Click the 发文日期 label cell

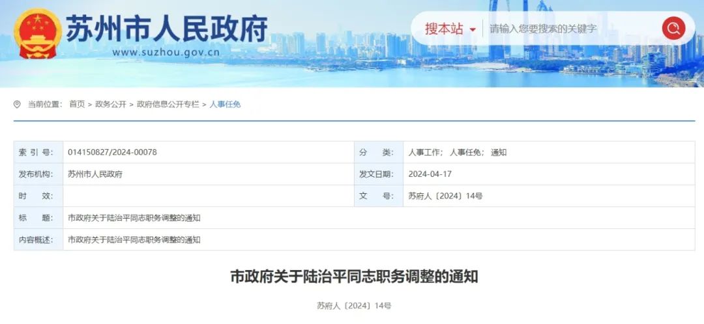(379, 174)
